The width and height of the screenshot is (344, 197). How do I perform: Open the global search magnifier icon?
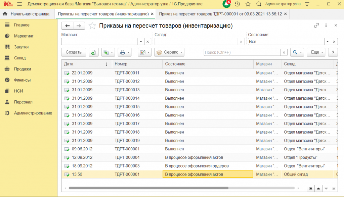pos(259,4)
